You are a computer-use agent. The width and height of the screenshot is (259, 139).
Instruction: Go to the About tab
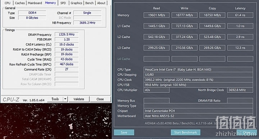tap(101, 3)
